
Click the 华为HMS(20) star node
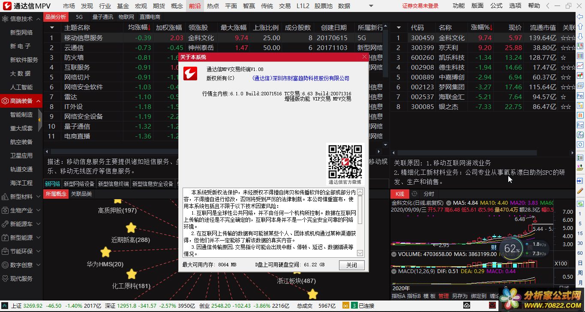pos(105,252)
